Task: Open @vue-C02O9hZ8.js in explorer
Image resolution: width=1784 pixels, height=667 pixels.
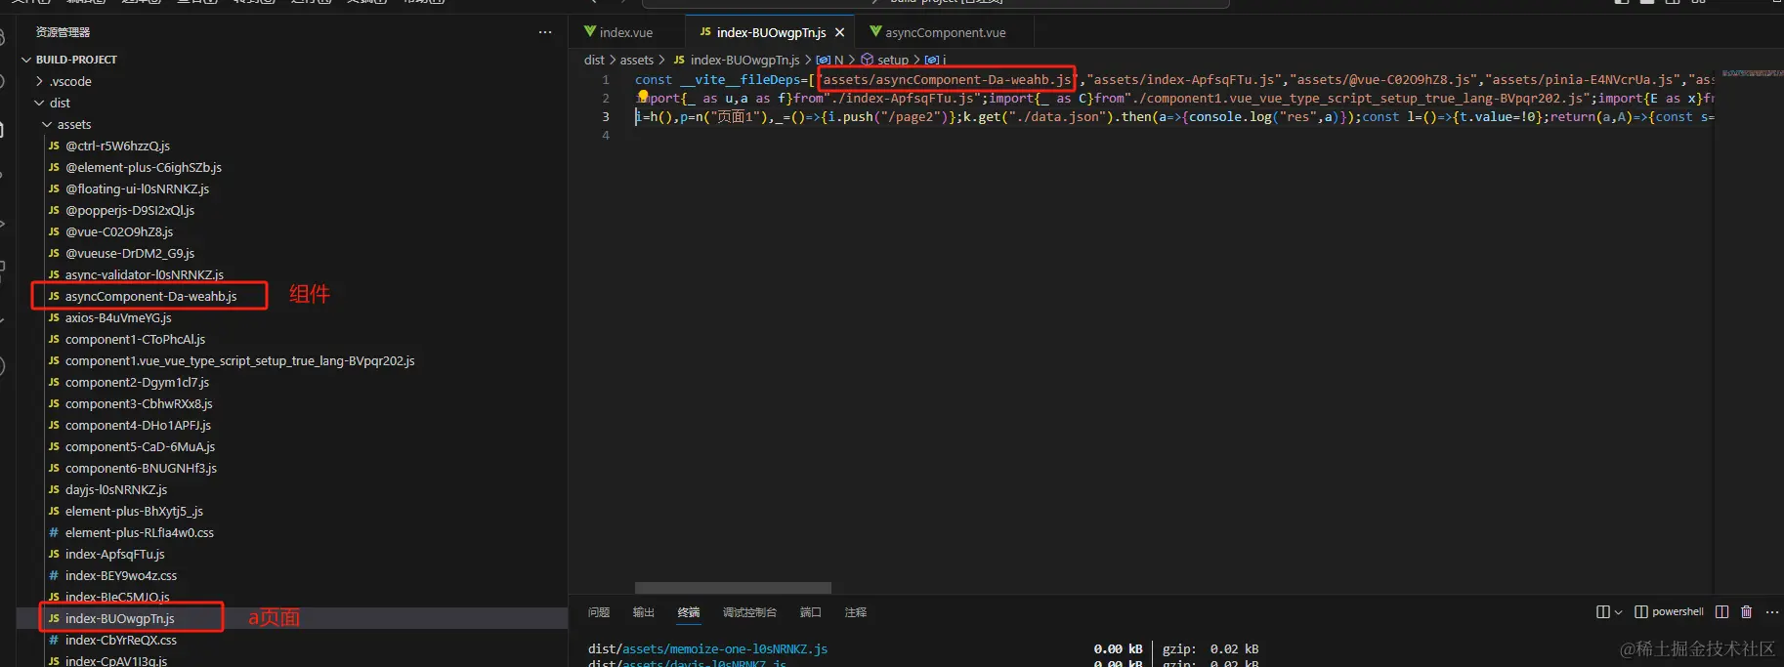Action: click(119, 231)
